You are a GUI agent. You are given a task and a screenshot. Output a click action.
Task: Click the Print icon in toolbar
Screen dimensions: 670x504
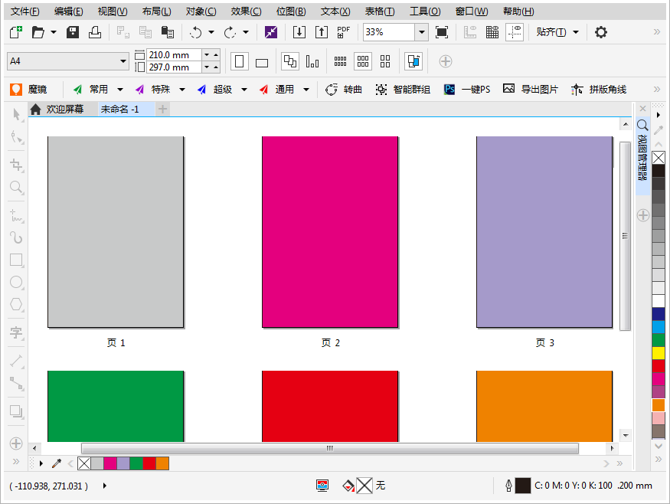click(94, 32)
